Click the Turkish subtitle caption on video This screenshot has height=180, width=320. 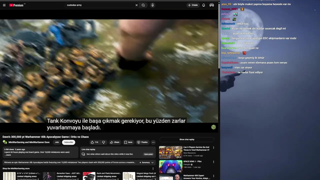(x=116, y=124)
